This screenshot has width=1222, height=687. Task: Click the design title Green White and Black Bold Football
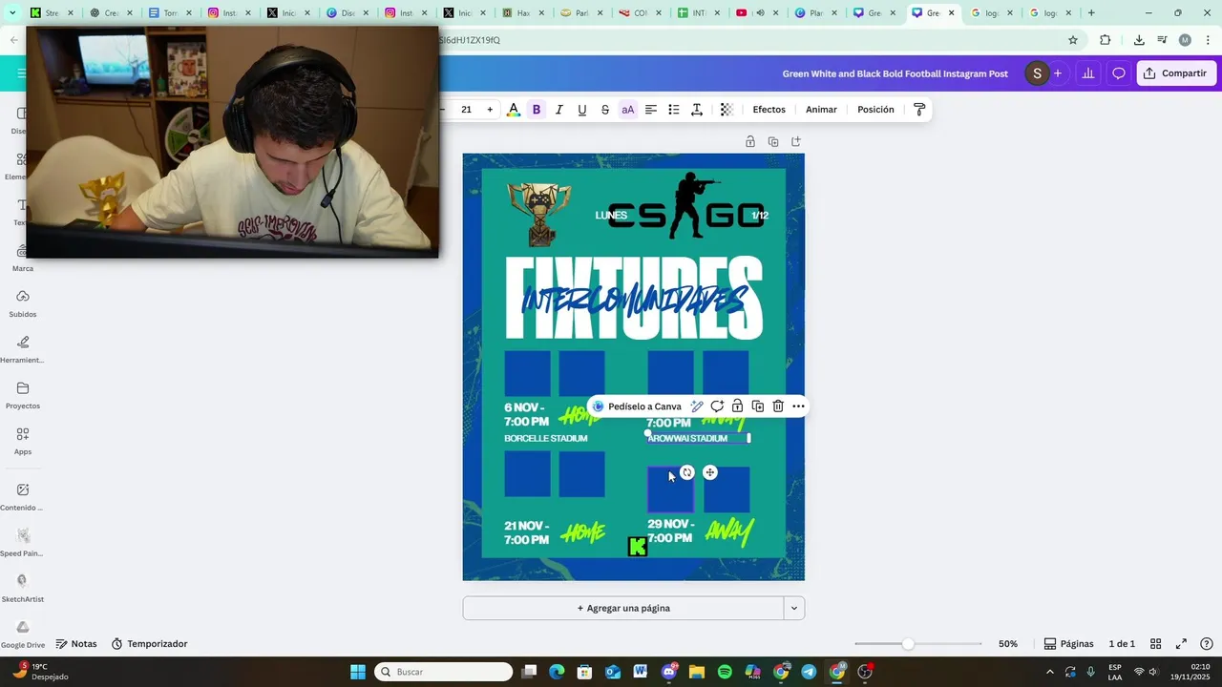[895, 73]
